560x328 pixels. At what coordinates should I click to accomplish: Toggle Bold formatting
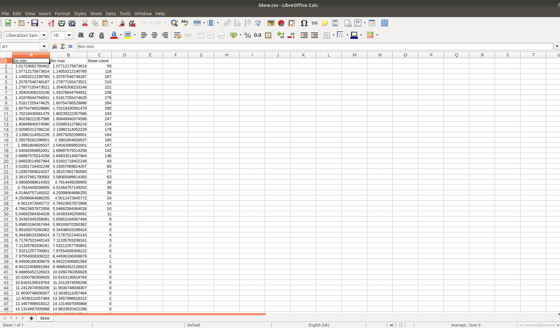coord(81,35)
